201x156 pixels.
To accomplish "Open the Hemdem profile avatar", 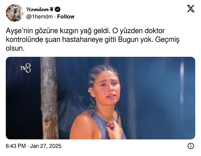I will pos(15,13).
